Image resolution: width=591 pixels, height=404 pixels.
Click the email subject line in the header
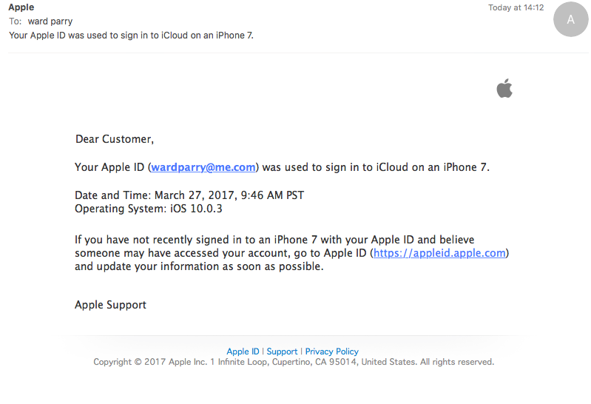pos(132,35)
